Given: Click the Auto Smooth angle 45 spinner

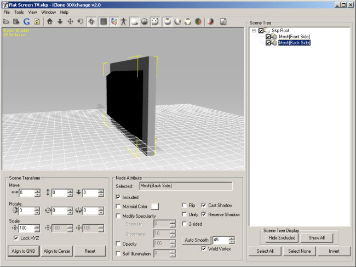Looking at the screenshot, I should pyautogui.click(x=232, y=240).
